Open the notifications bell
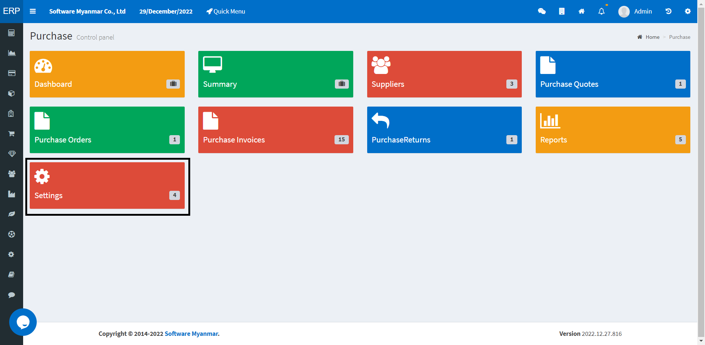This screenshot has height=345, width=705. click(601, 11)
